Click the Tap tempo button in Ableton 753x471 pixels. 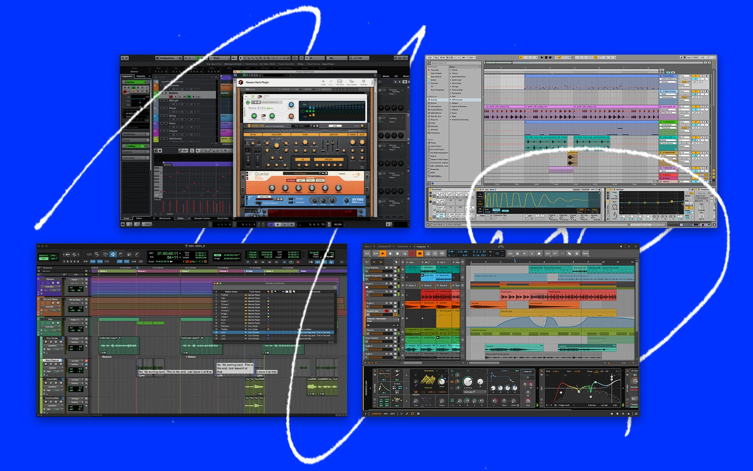436,57
